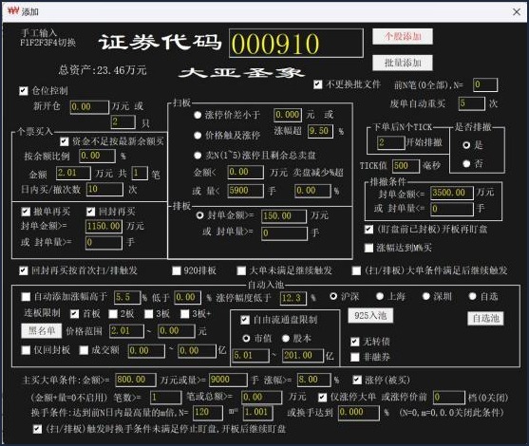Select 否 for 是否排撤

click(466, 164)
